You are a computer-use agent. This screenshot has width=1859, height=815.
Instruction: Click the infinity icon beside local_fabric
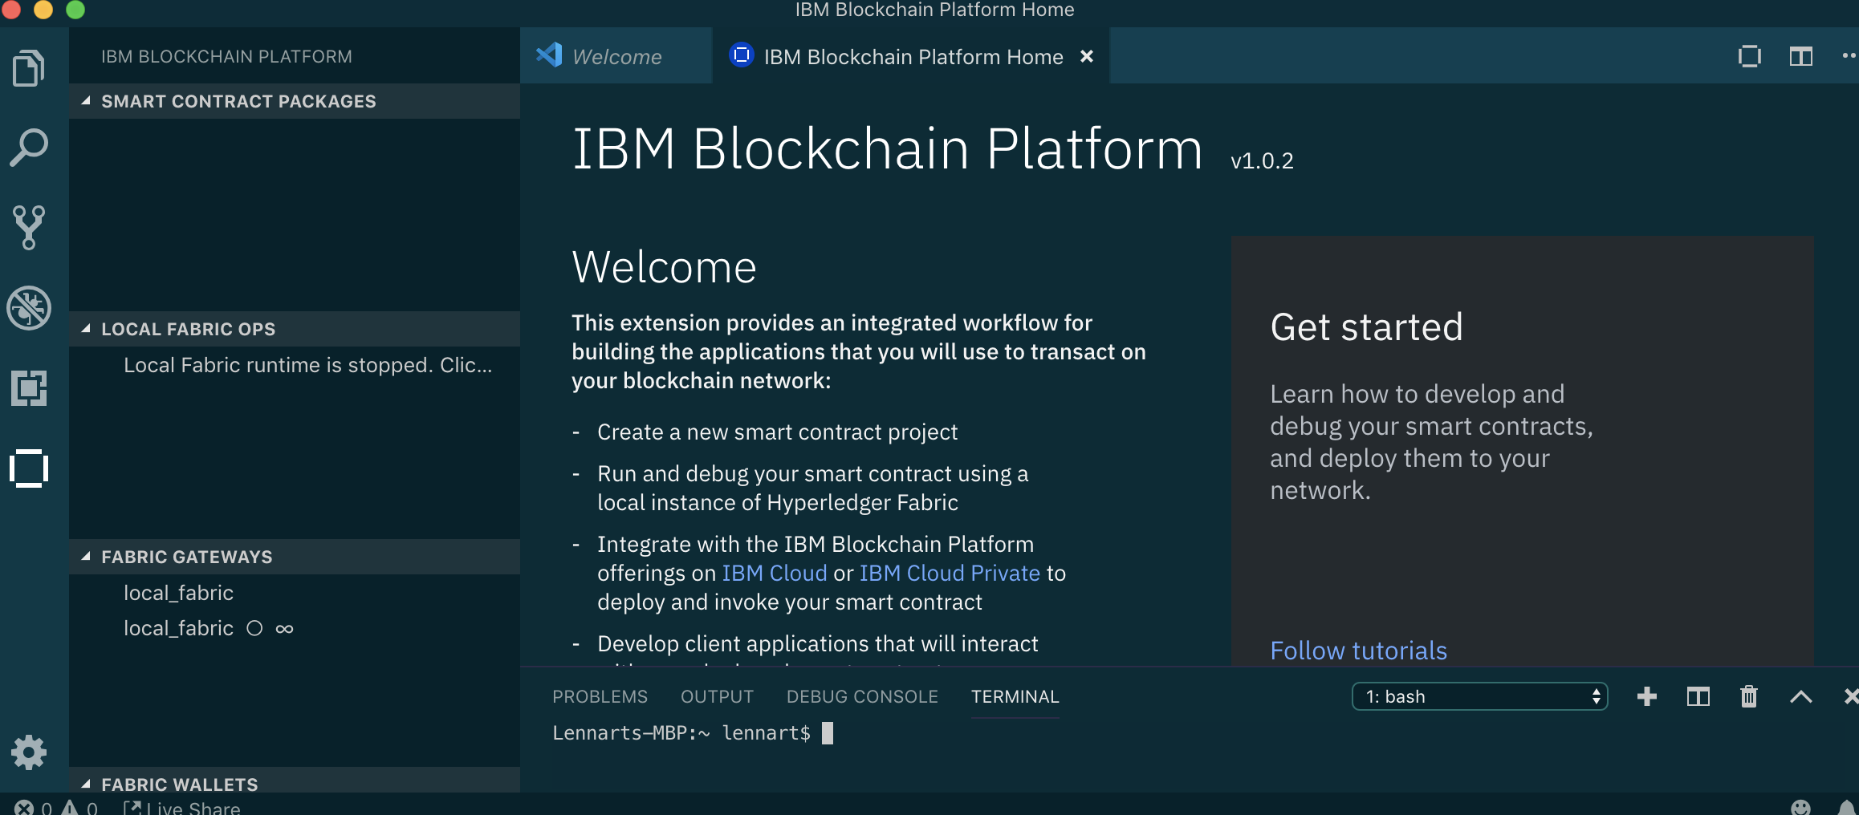[284, 629]
